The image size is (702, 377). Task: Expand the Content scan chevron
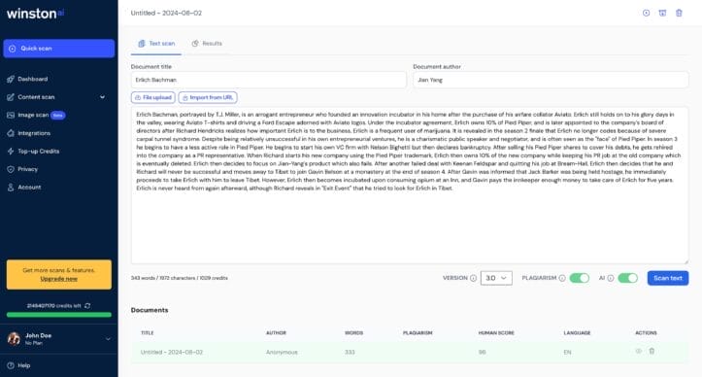(x=102, y=97)
